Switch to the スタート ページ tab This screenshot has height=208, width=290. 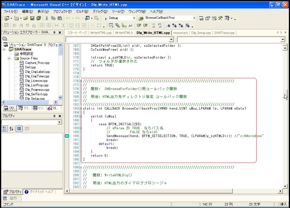click(77, 33)
